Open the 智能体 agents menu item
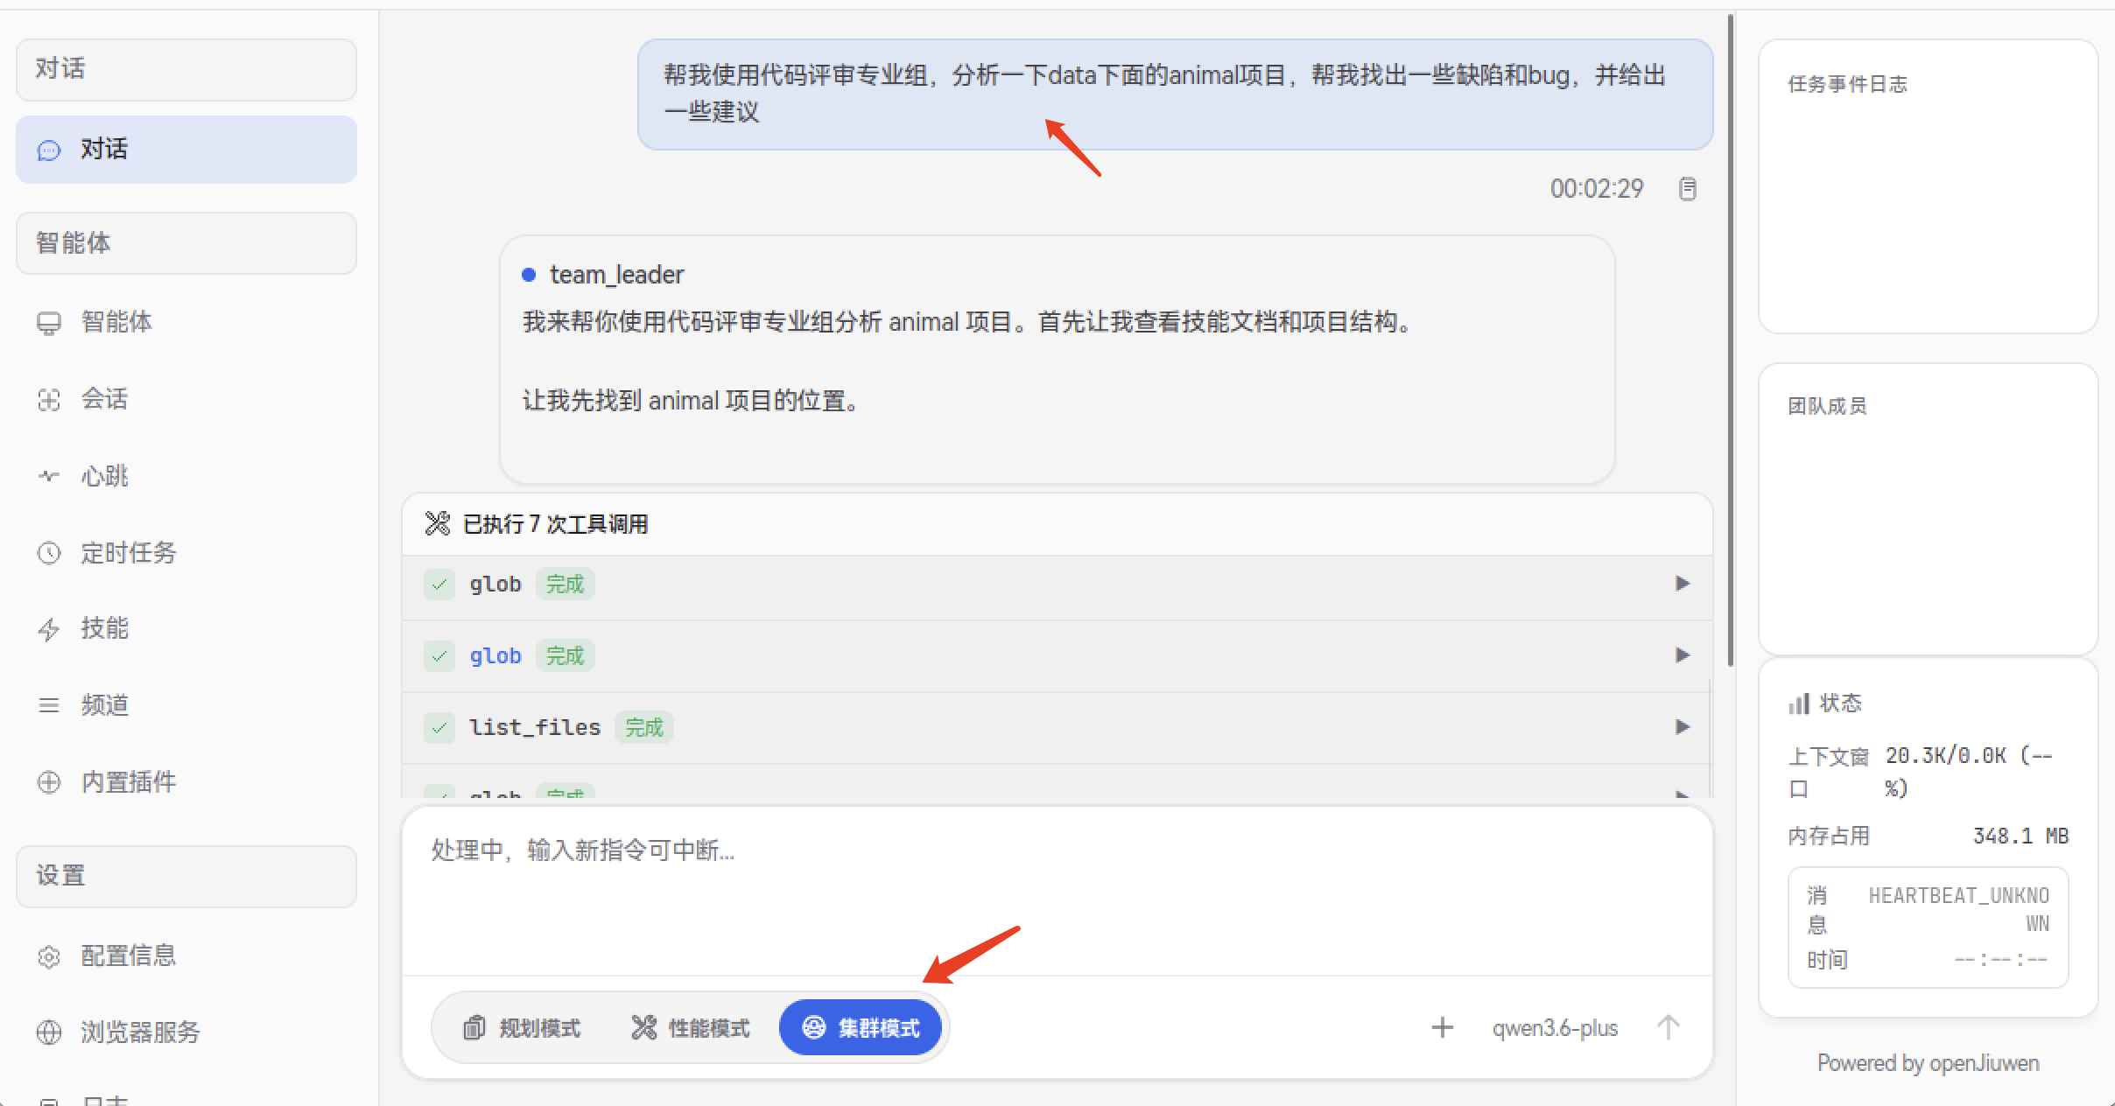The image size is (2115, 1106). [x=186, y=322]
